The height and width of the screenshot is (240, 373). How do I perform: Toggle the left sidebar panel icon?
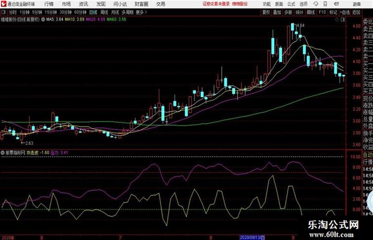[x=3, y=12]
